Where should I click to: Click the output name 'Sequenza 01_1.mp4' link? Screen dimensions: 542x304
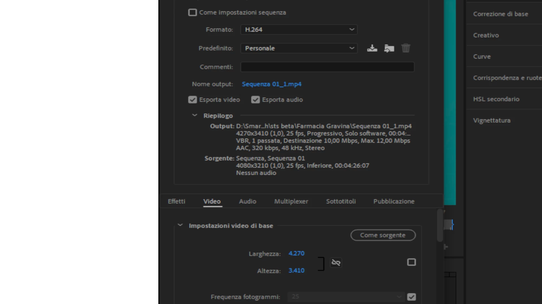(272, 84)
